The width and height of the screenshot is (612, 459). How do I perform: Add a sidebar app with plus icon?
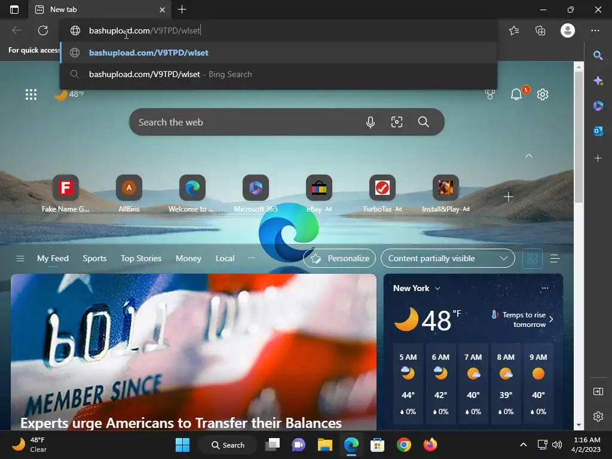click(x=598, y=158)
